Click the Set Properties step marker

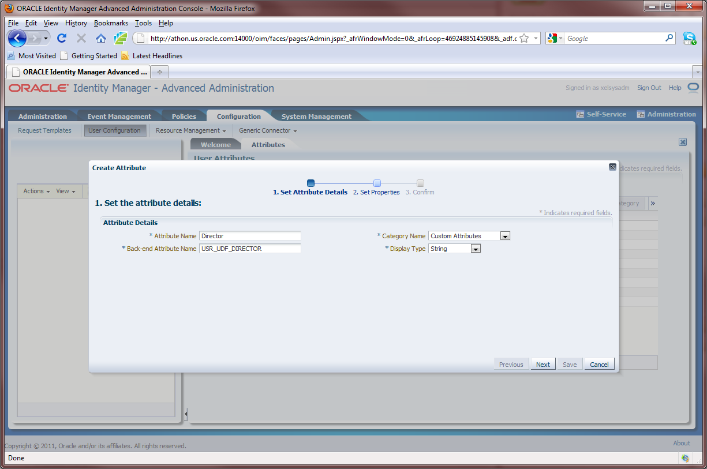point(377,183)
